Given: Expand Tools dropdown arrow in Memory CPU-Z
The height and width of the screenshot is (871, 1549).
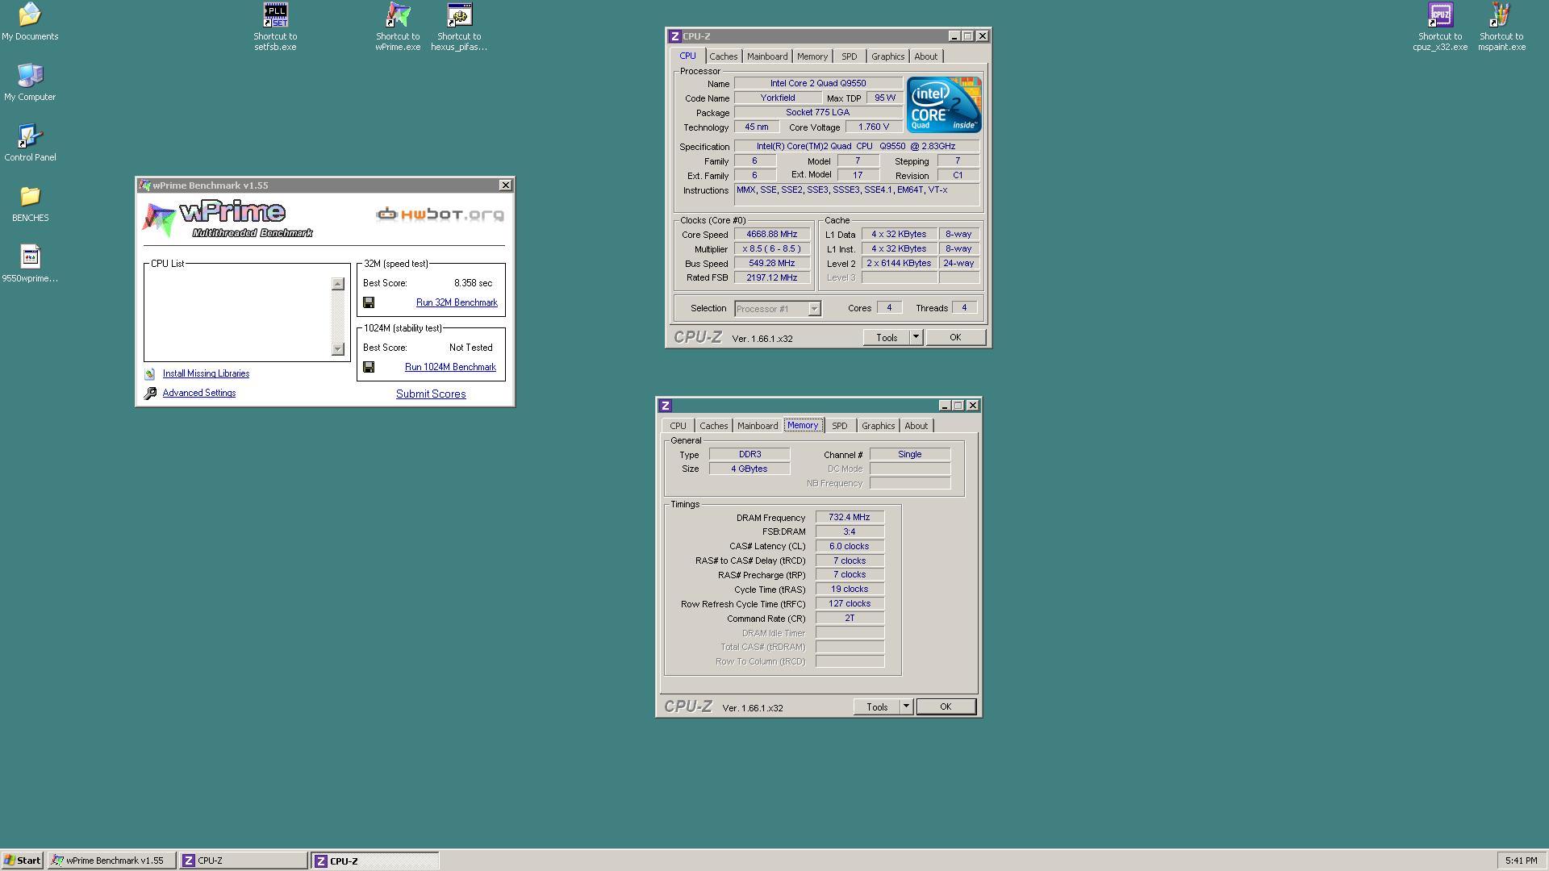Looking at the screenshot, I should pyautogui.click(x=906, y=707).
